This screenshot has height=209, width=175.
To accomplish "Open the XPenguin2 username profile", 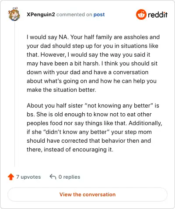I will point(41,14).
